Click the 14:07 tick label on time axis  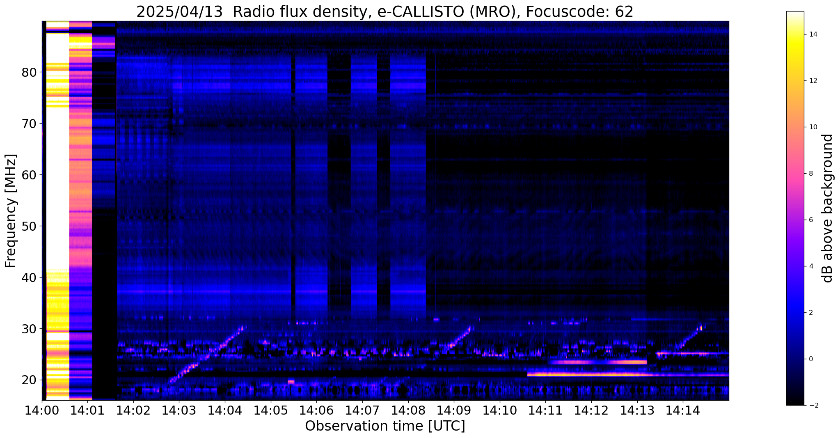pyautogui.click(x=362, y=410)
